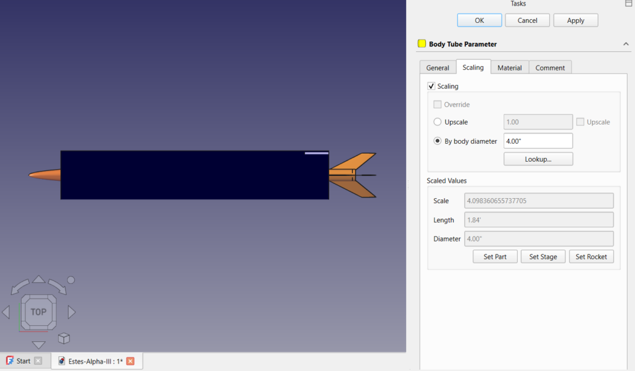635x371 pixels.
Task: Select the Upscale radio button
Action: point(438,122)
